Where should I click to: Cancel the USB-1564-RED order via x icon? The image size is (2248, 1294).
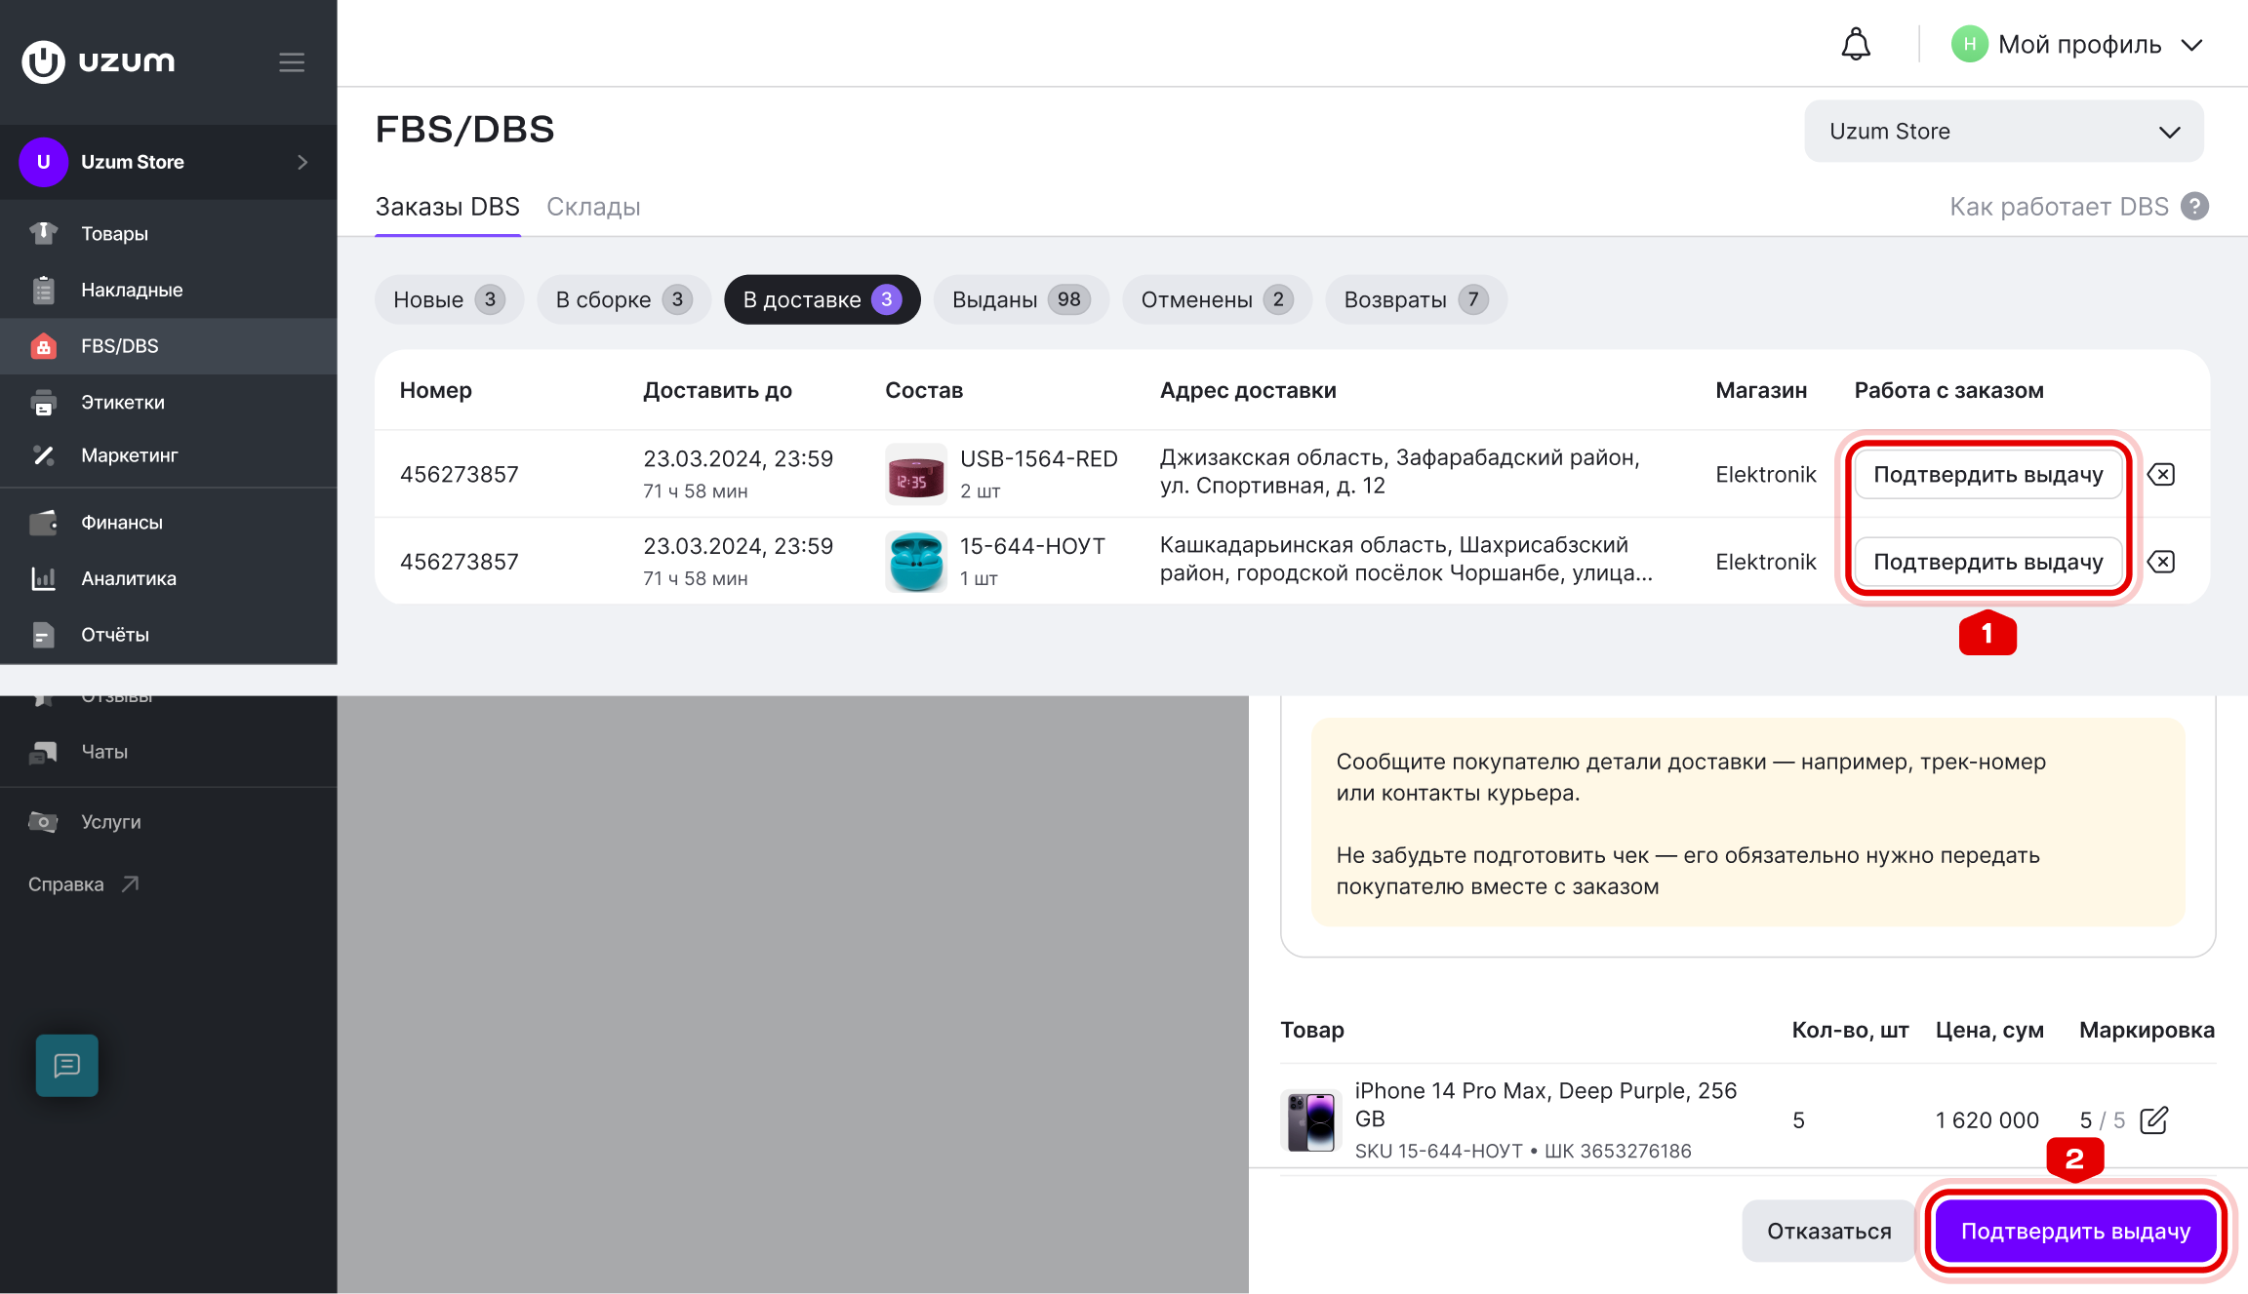click(x=2161, y=474)
